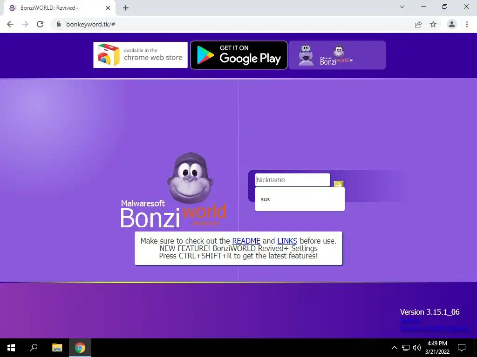Show hidden system tray icons
The image size is (477, 357).
[x=394, y=348]
